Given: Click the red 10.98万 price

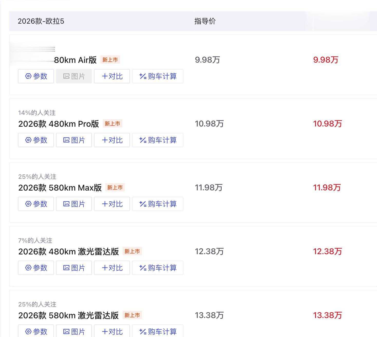Looking at the screenshot, I should click(x=327, y=124).
